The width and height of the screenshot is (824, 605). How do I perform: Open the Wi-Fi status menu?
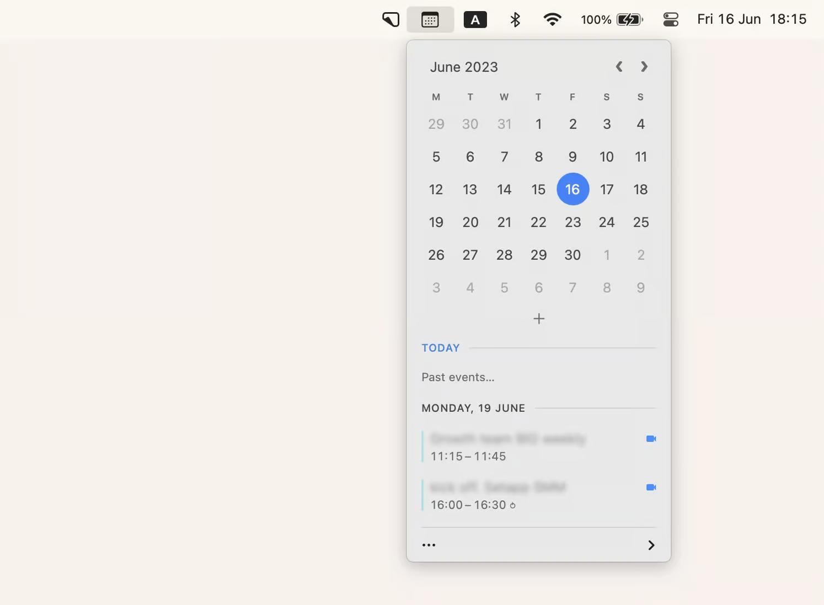(x=552, y=20)
